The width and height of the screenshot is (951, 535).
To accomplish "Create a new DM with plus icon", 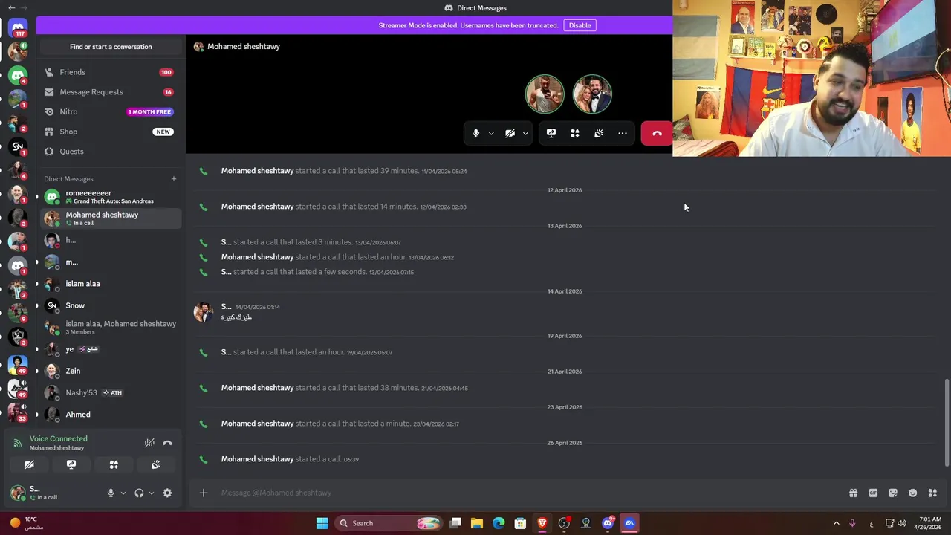I will 174,179.
